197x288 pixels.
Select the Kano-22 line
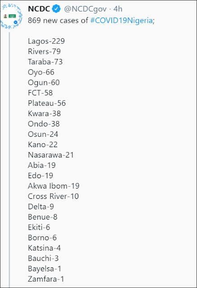[43, 144]
